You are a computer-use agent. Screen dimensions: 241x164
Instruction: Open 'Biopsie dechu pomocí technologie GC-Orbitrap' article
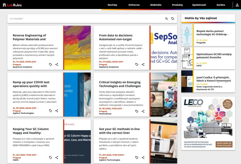[x=212, y=33]
